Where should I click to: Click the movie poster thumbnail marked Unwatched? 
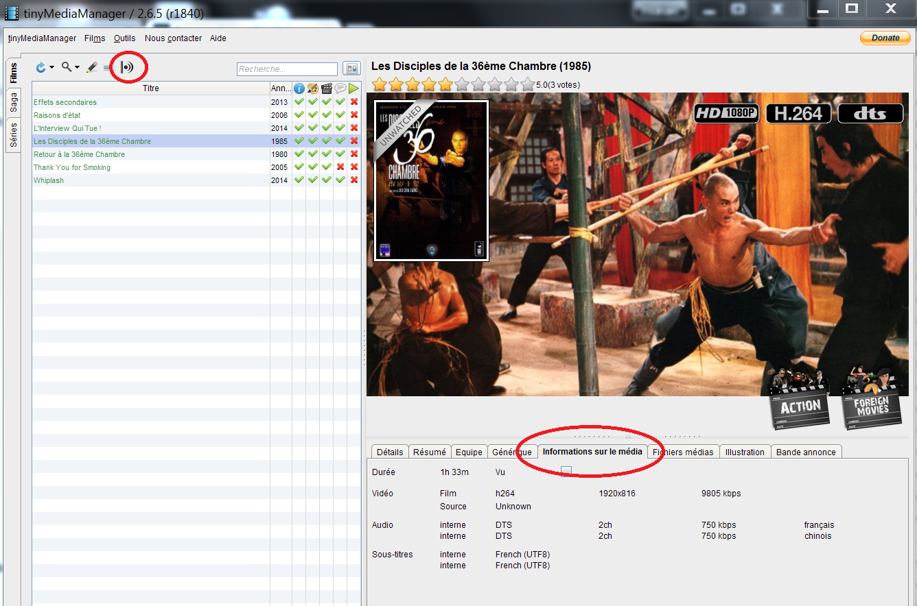[x=431, y=181]
